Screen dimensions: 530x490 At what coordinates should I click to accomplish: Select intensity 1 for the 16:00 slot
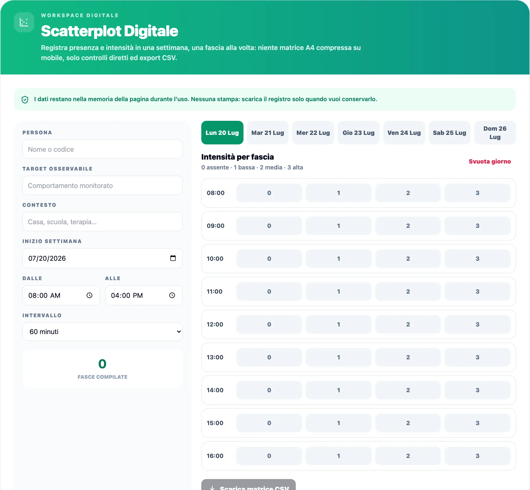point(339,456)
